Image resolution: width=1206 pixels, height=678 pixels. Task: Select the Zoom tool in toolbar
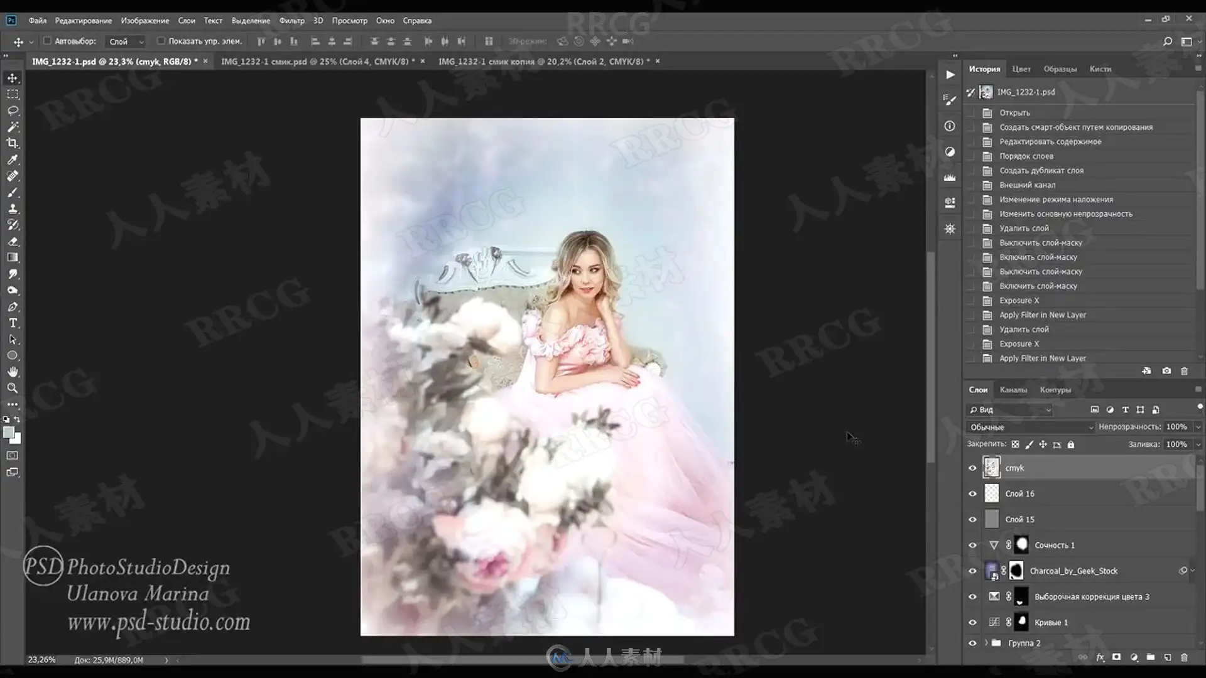(x=13, y=388)
